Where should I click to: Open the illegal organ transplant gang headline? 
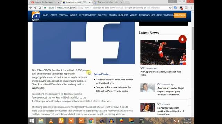[x=171, y=91]
